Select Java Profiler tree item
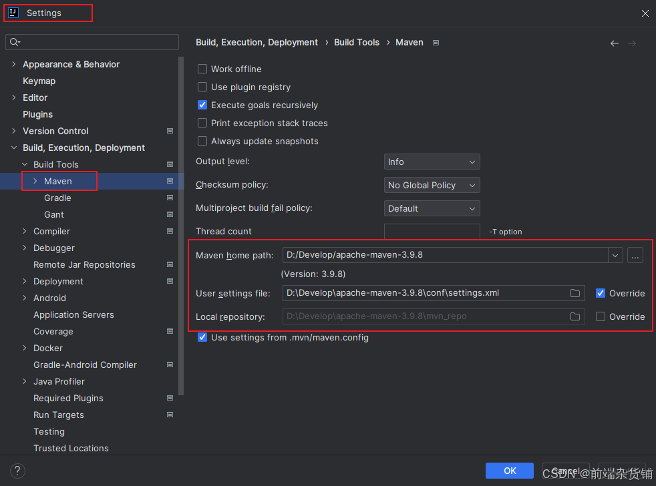Image resolution: width=656 pixels, height=486 pixels. tap(59, 381)
